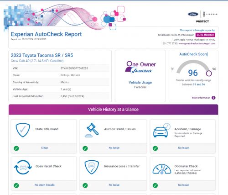Click the auction gavel icon

pyautogui.click(x=92, y=130)
